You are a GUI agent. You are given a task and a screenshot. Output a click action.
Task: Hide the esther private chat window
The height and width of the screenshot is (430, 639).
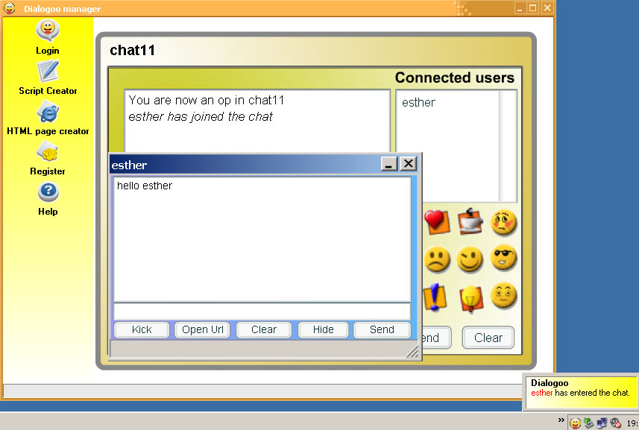pyautogui.click(x=324, y=329)
